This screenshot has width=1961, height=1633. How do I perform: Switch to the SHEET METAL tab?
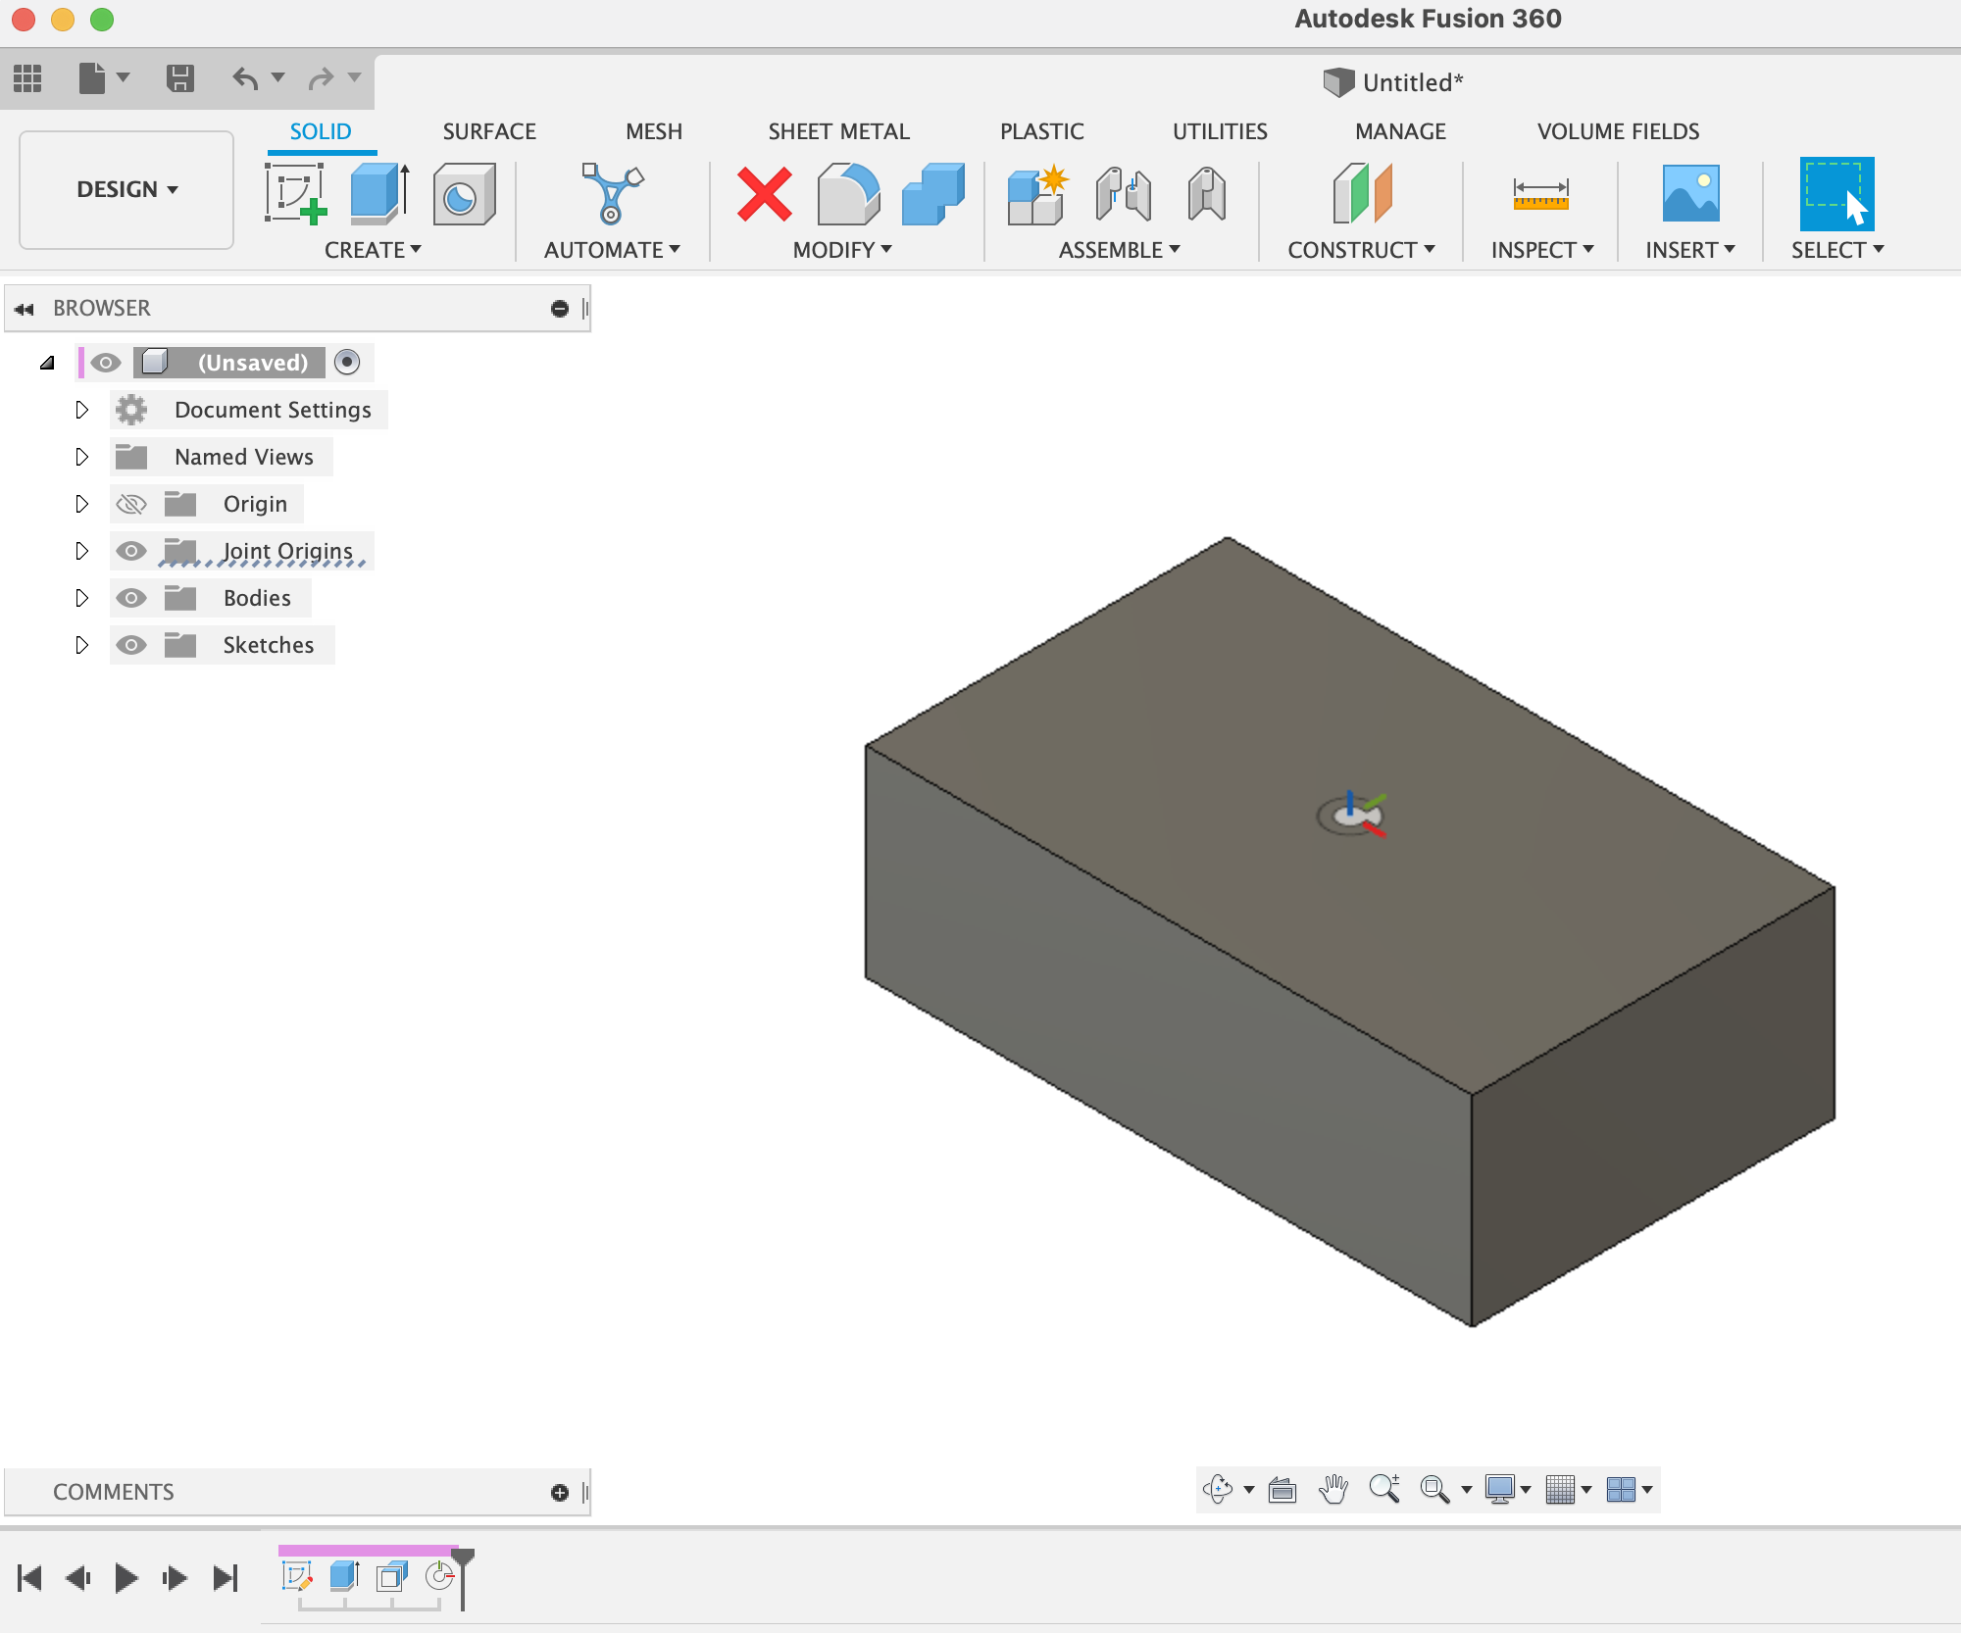pos(838,130)
